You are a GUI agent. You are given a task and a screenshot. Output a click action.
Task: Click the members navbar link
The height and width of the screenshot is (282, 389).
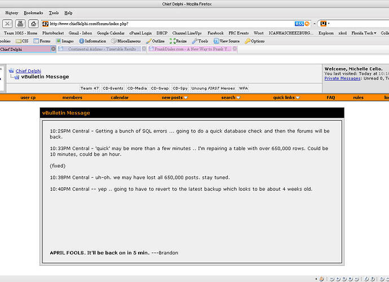coord(72,98)
